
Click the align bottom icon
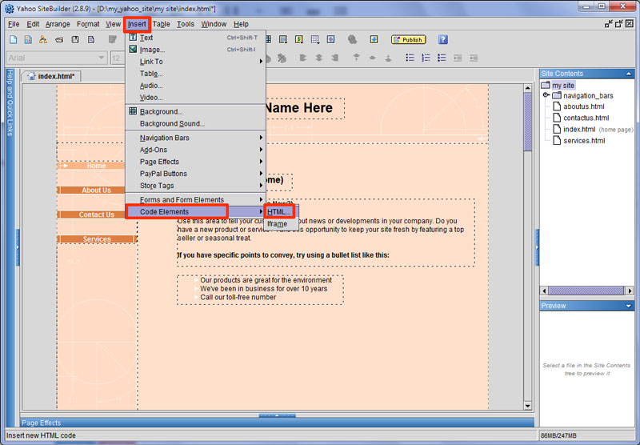click(388, 58)
